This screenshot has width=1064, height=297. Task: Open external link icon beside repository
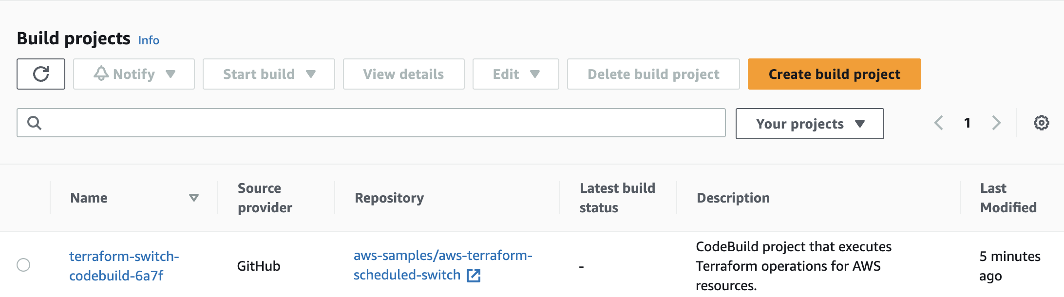pos(474,276)
